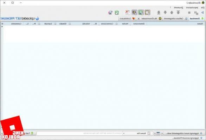Perform reconnect with the green icon
Screen dimensions: 206x140
[x=117, y=13]
